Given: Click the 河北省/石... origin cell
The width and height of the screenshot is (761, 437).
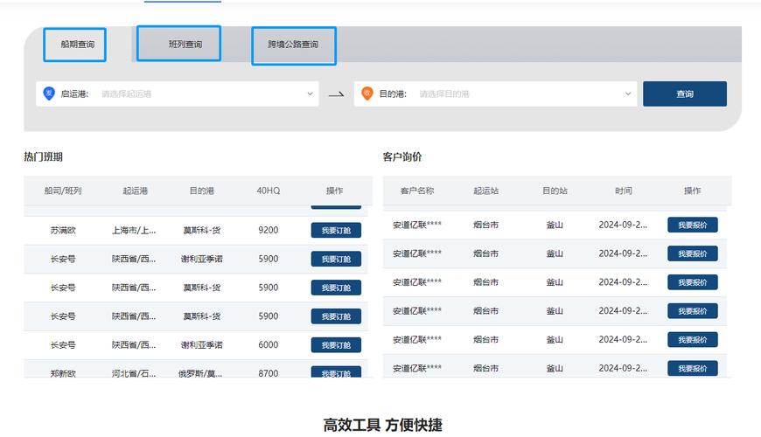Looking at the screenshot, I should point(134,373).
